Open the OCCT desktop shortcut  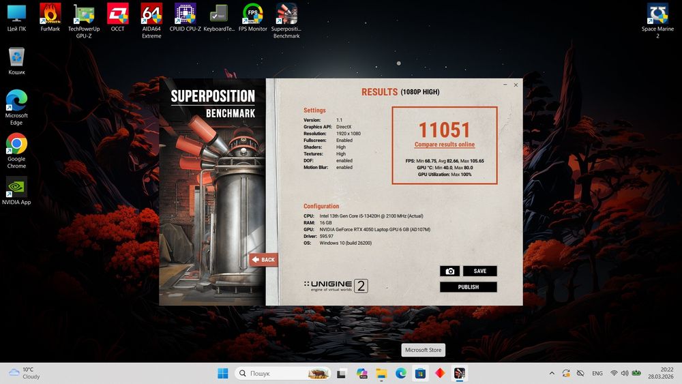pyautogui.click(x=117, y=18)
